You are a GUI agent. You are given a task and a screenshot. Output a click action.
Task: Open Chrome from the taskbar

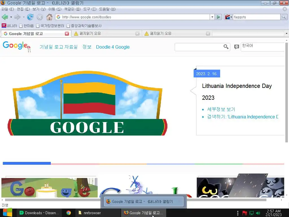(69, 213)
